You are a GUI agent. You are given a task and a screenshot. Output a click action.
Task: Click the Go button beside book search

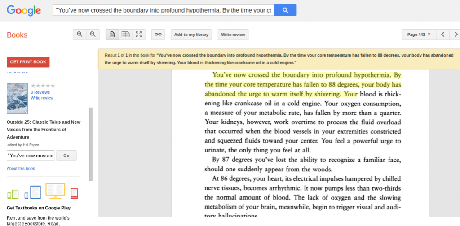(66, 156)
